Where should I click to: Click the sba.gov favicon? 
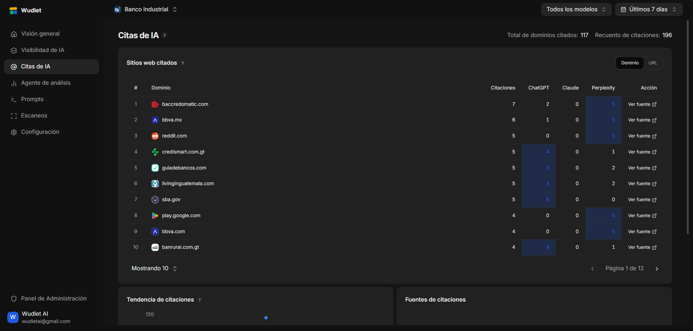point(155,200)
